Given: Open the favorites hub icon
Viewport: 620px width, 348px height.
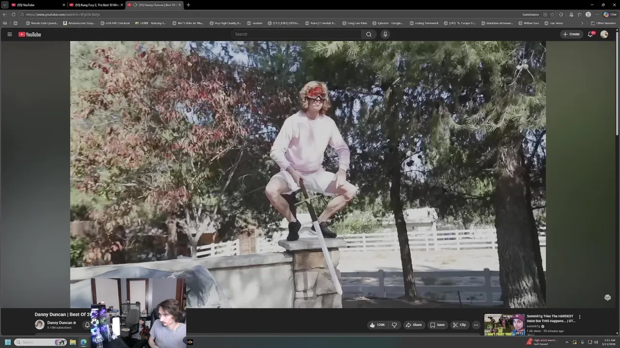Looking at the screenshot, I should (x=579, y=14).
